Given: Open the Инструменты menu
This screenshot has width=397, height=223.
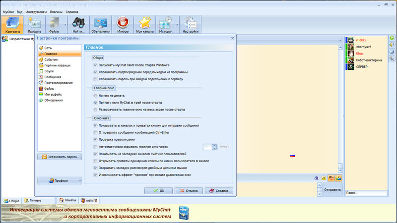Looking at the screenshot, I should coord(36,12).
